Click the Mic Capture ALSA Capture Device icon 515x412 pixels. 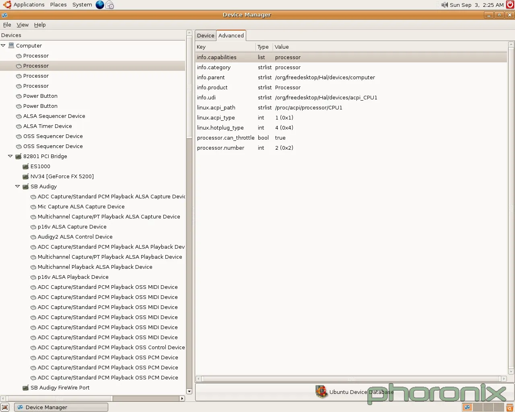[33, 207]
